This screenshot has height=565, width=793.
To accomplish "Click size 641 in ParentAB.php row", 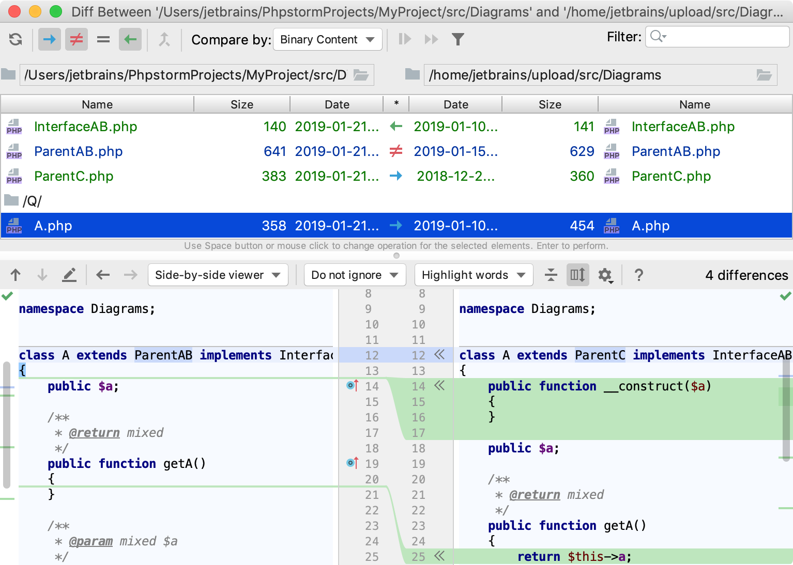I will (275, 151).
